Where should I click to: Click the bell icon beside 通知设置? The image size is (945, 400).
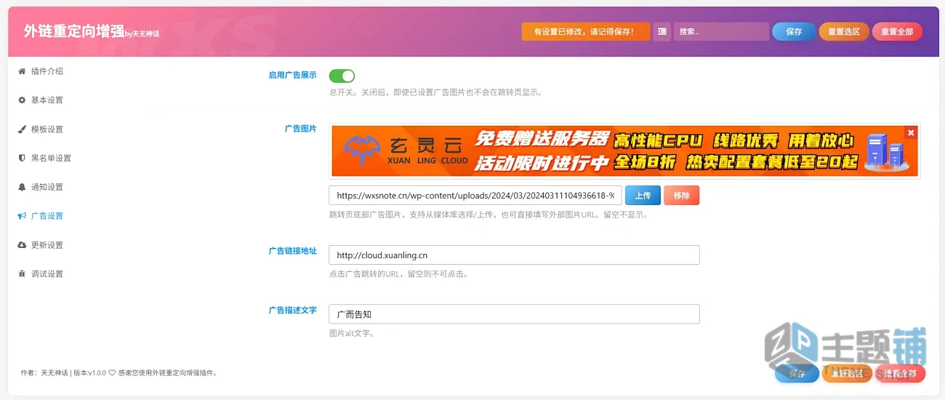[x=22, y=187]
